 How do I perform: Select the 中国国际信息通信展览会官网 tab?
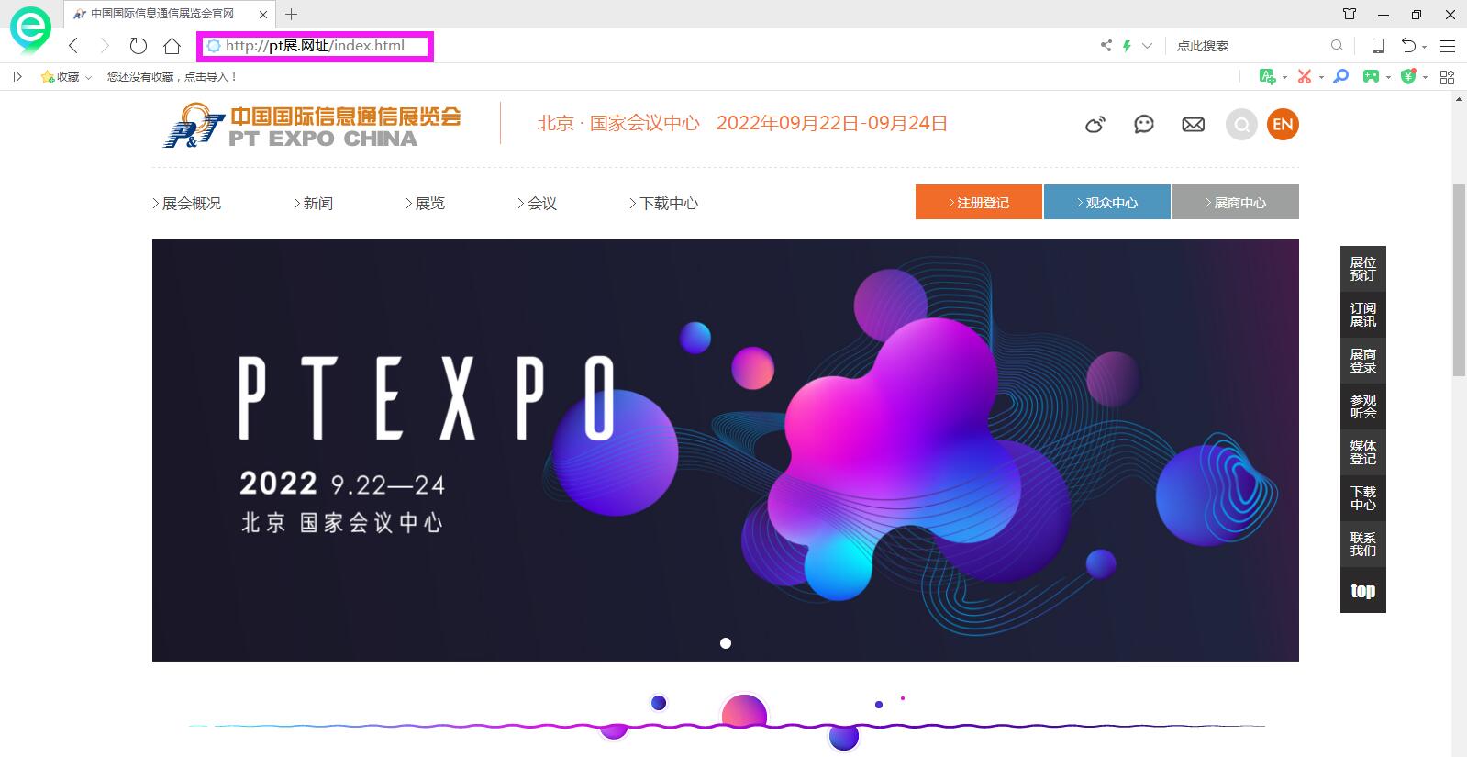click(x=161, y=14)
